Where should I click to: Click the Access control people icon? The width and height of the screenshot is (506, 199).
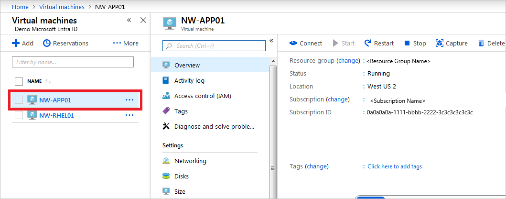[x=166, y=96]
